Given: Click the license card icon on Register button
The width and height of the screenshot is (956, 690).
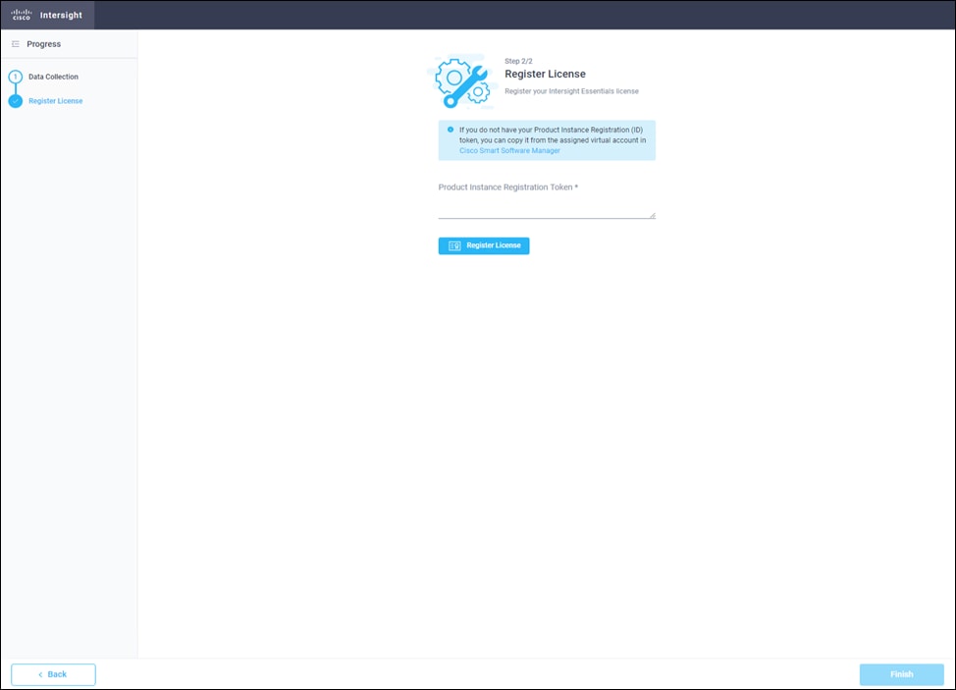Looking at the screenshot, I should coord(454,245).
